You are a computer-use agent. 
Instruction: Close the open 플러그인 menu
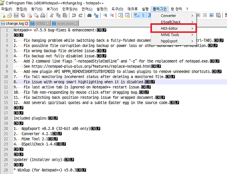pyautogui.click(x=160, y=9)
